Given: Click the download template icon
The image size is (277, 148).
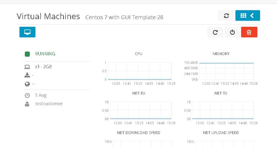Looking at the screenshot, I should click(x=27, y=75).
